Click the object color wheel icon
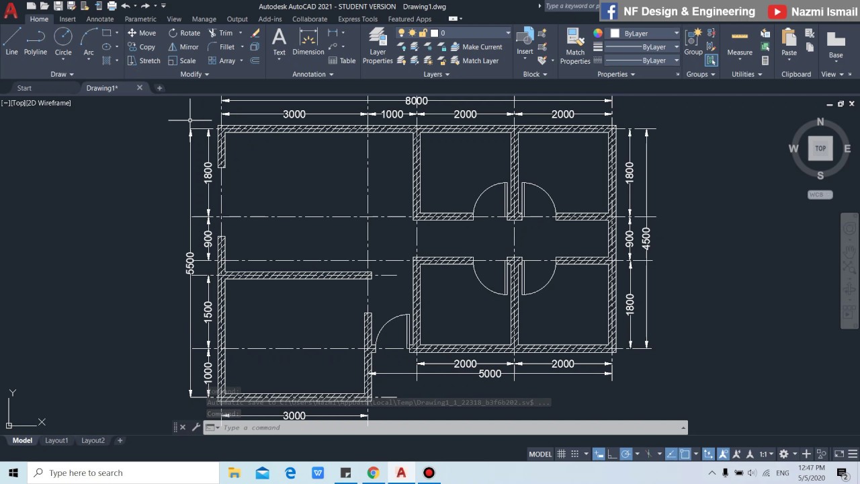Image resolution: width=860 pixels, height=484 pixels. click(598, 33)
